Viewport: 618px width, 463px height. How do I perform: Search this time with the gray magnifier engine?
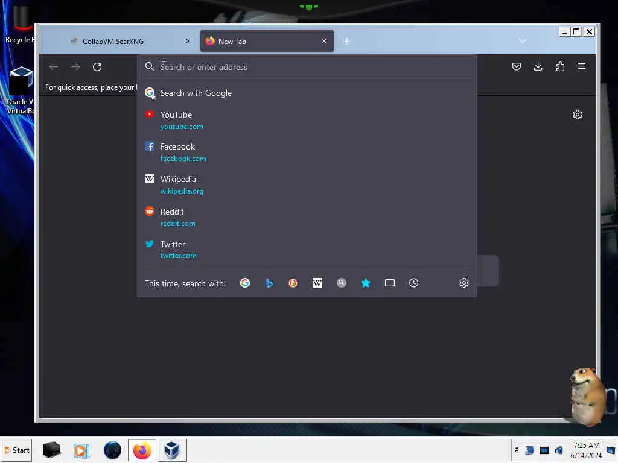[342, 283]
